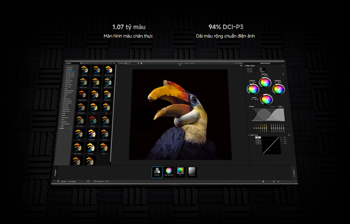Click the X cancel icon in bottom bar

(274, 181)
